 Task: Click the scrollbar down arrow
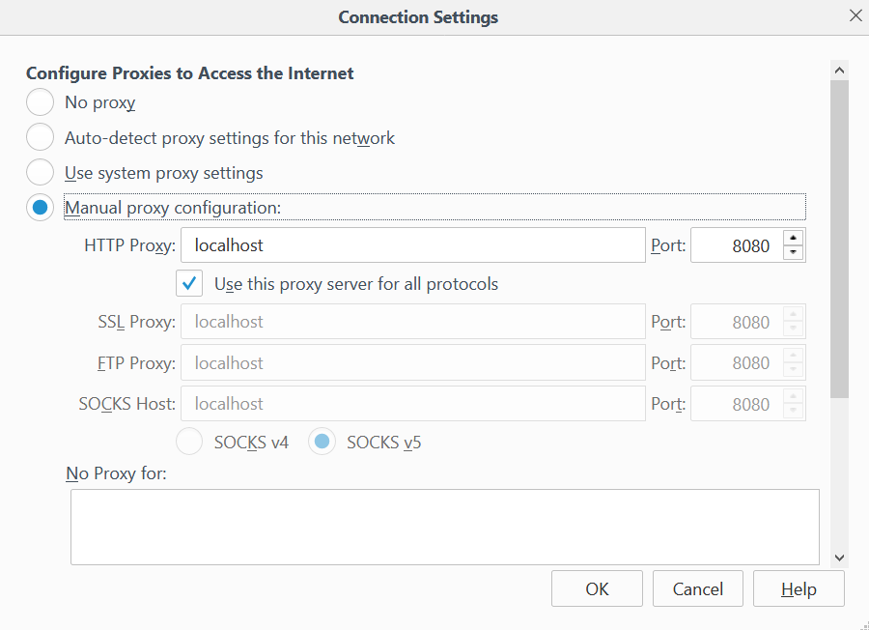coord(839,557)
